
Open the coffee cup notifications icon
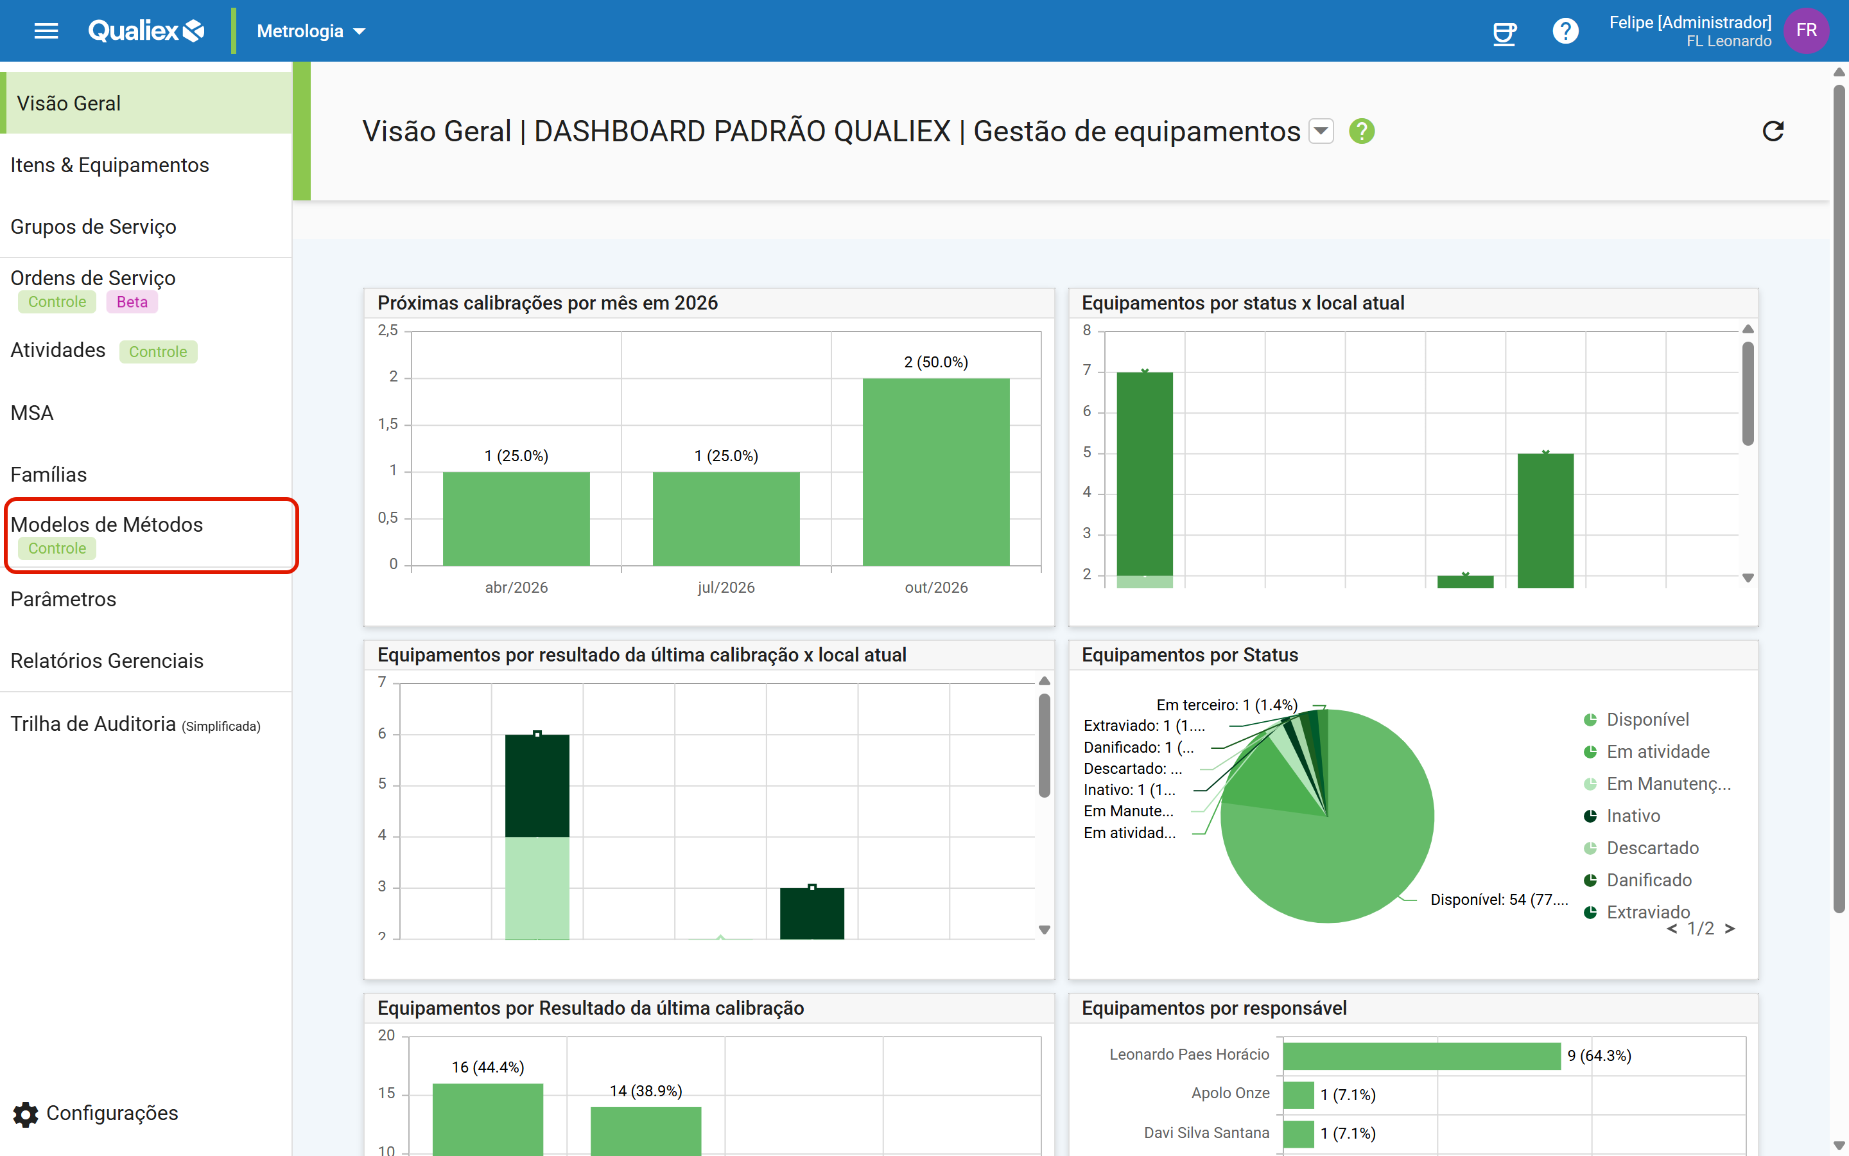point(1504,31)
